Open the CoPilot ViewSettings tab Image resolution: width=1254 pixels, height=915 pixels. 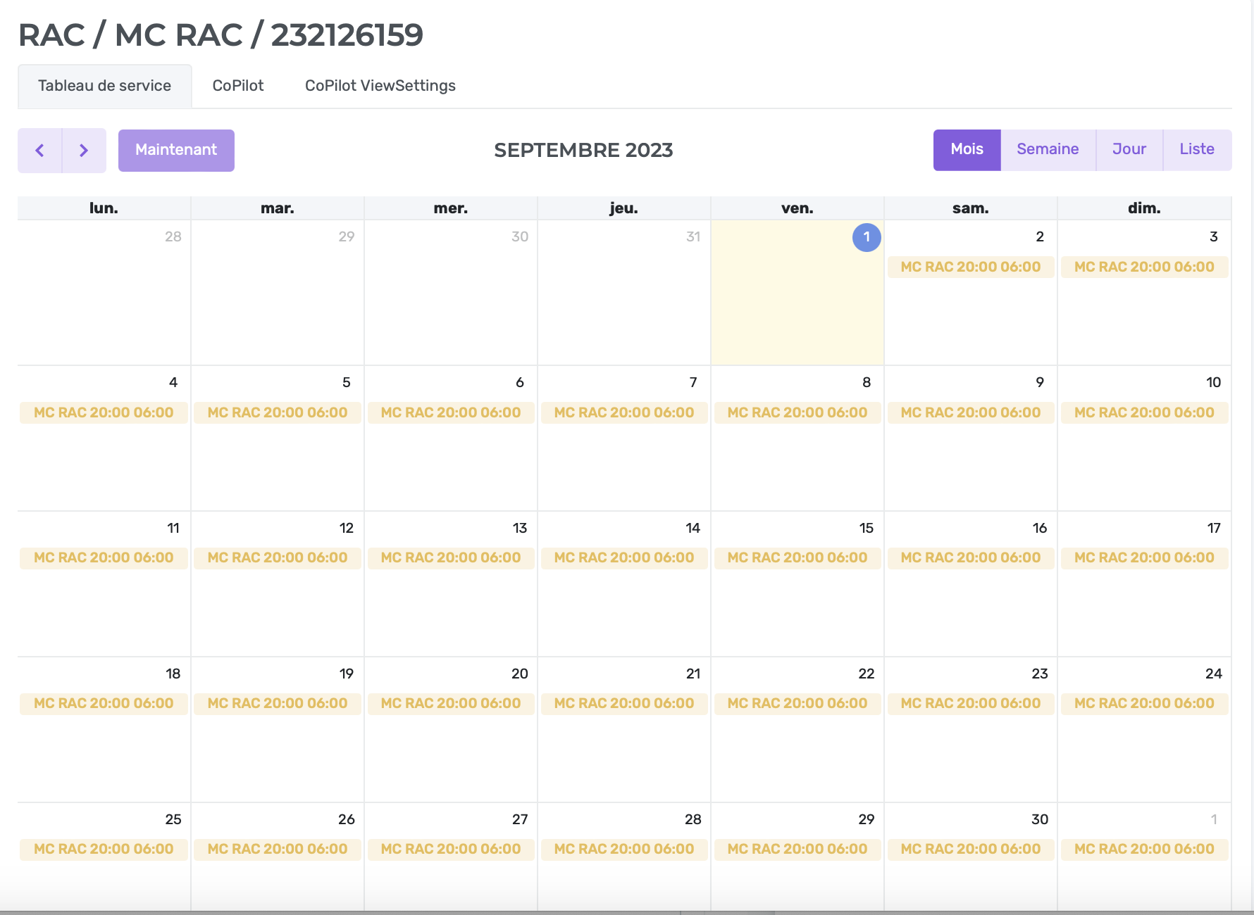[380, 86]
